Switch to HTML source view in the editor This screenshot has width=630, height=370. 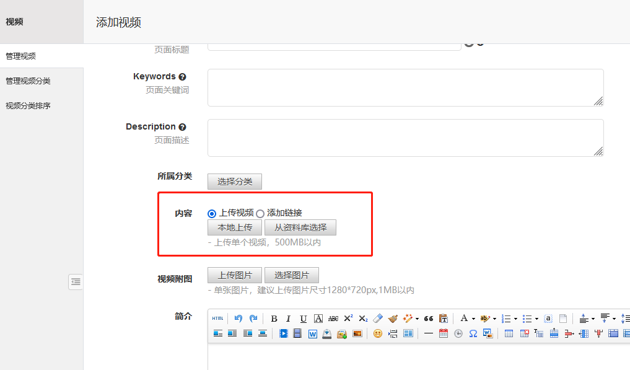217,318
